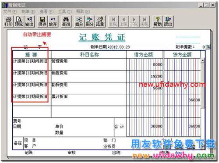Click the 放弃 discard icon
The height and width of the screenshot is (163, 219).
coord(53,21)
